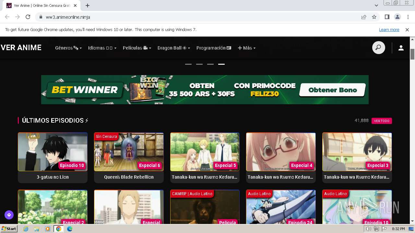This screenshot has width=415, height=233.
Task: Go to the VER ANIME home logo
Action: (x=21, y=48)
